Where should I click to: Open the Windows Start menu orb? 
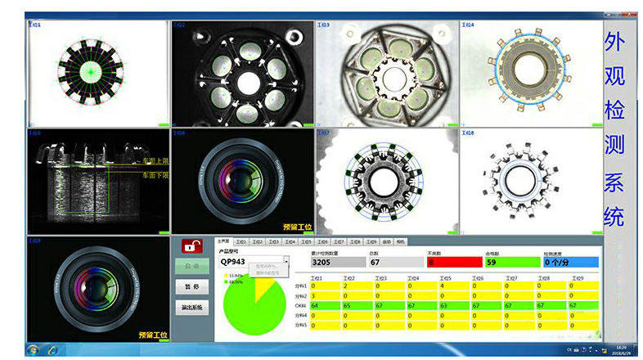pos(33,349)
